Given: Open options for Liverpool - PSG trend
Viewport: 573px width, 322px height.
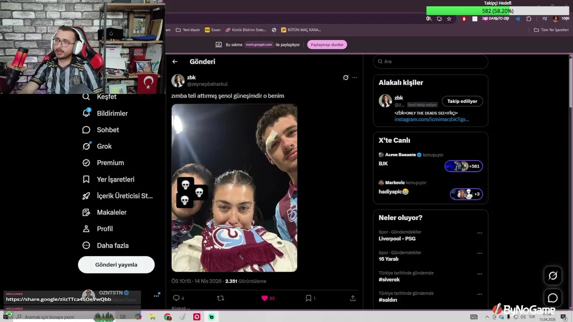Looking at the screenshot, I should pyautogui.click(x=479, y=233).
